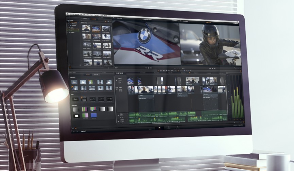Open the Nodes menu
Screen dimensions: 294x171
(106, 16)
